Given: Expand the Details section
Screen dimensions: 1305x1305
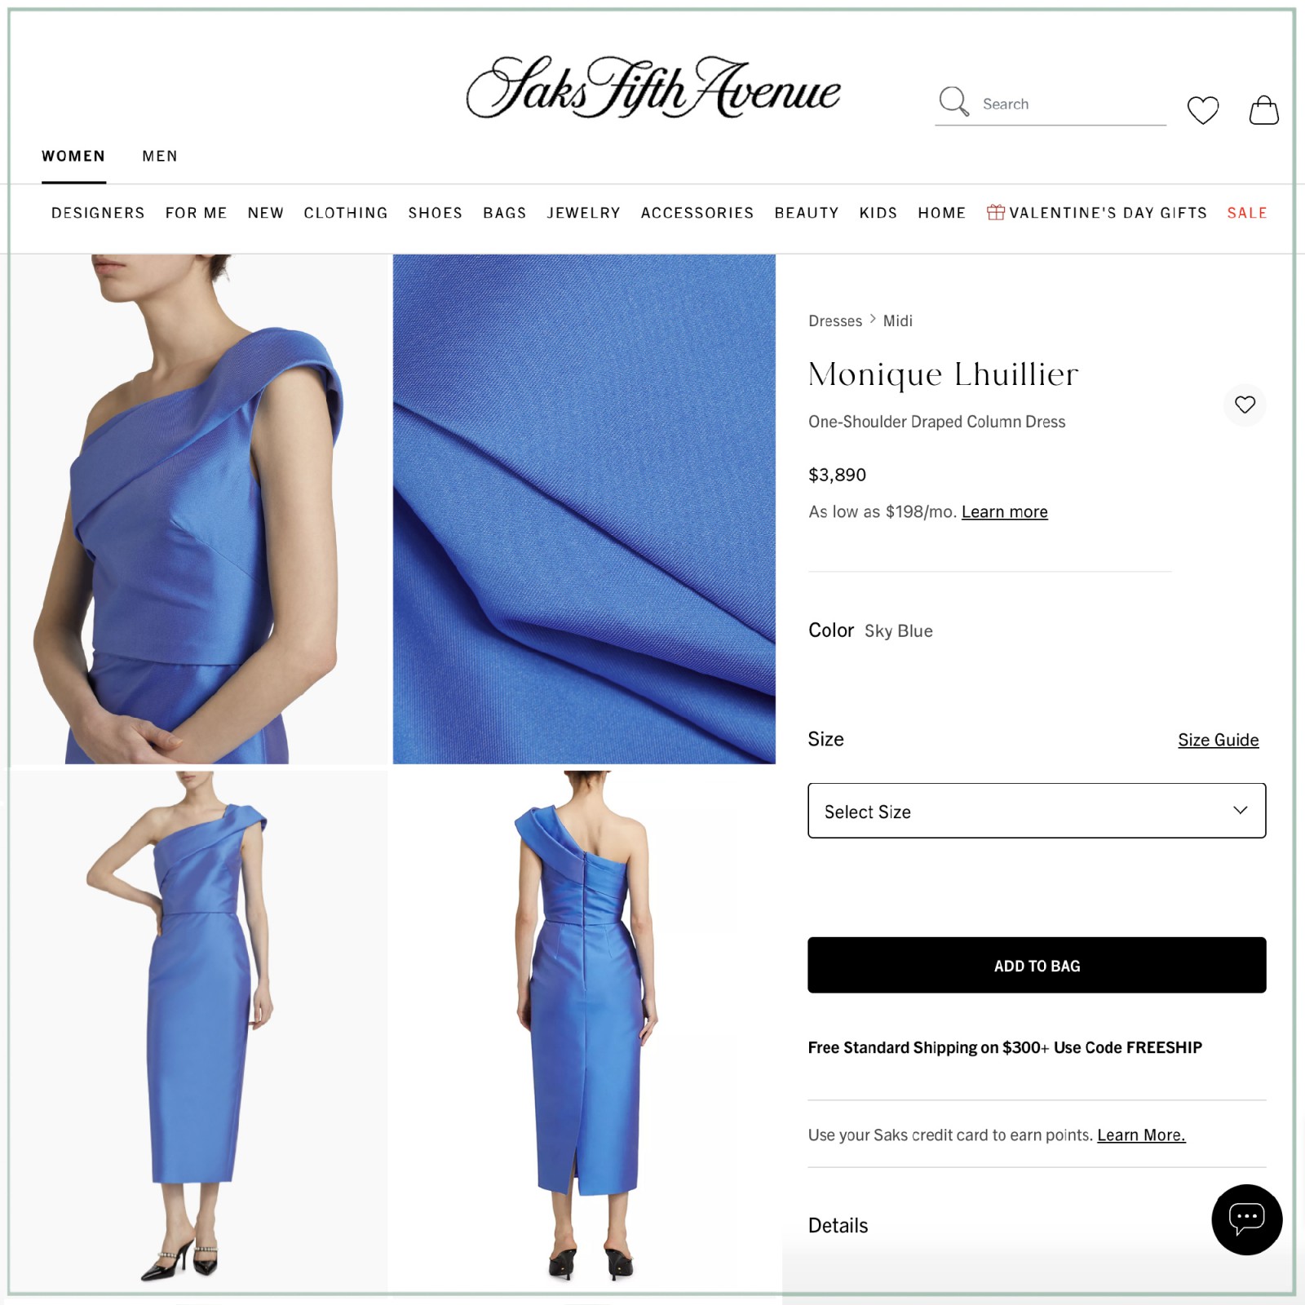Looking at the screenshot, I should 838,1225.
